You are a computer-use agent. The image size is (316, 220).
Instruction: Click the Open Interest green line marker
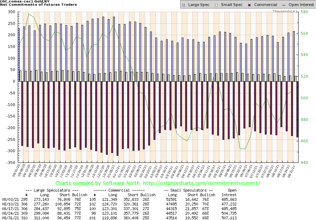pyautogui.click(x=283, y=5)
